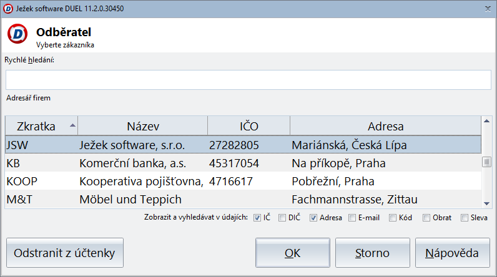Screen dimensions: 497x277
Task: Click the scrollbar thumb of the company list
Action: pos(486,162)
